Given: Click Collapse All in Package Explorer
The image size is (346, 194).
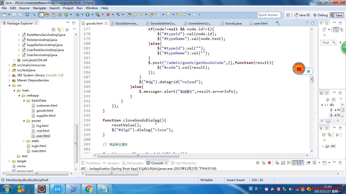Looking at the screenshot, I should [x=53, y=30].
